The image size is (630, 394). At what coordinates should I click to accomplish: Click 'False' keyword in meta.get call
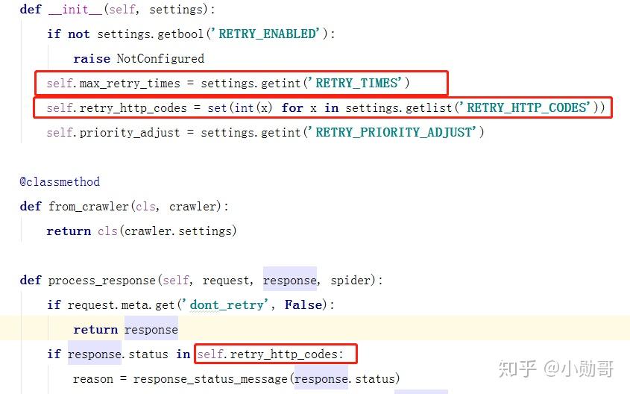click(x=303, y=304)
